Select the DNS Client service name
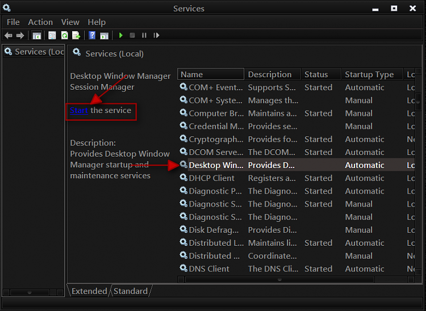This screenshot has width=426, height=311. pos(209,268)
